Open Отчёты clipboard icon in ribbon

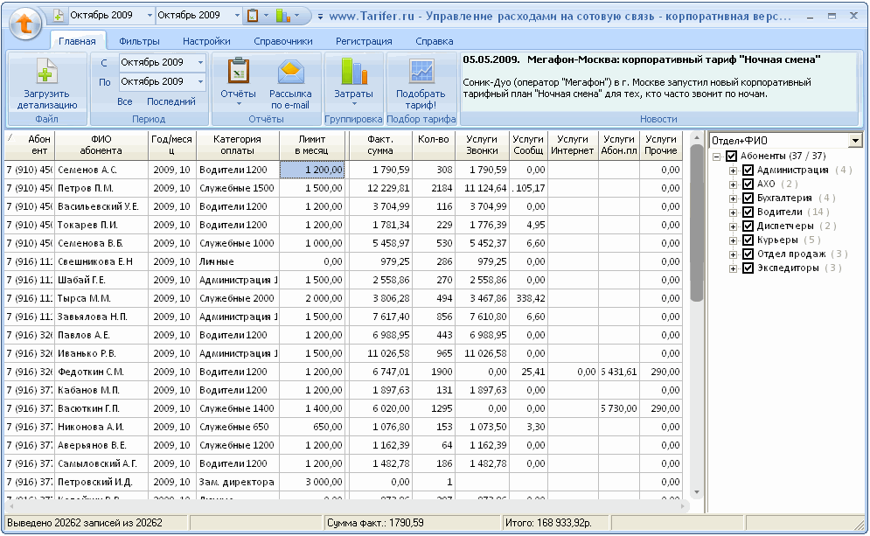click(238, 71)
